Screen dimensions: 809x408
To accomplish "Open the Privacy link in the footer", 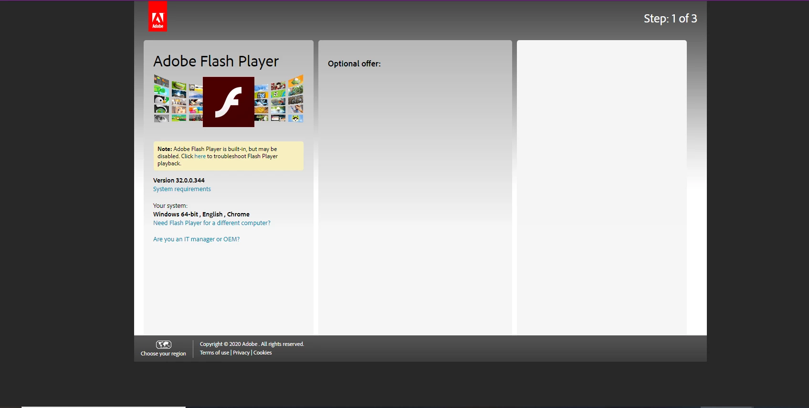I will coord(241,353).
